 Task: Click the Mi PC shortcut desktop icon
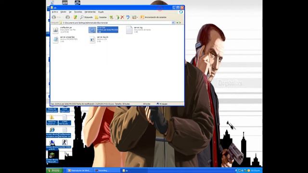pyautogui.click(x=52, y=143)
